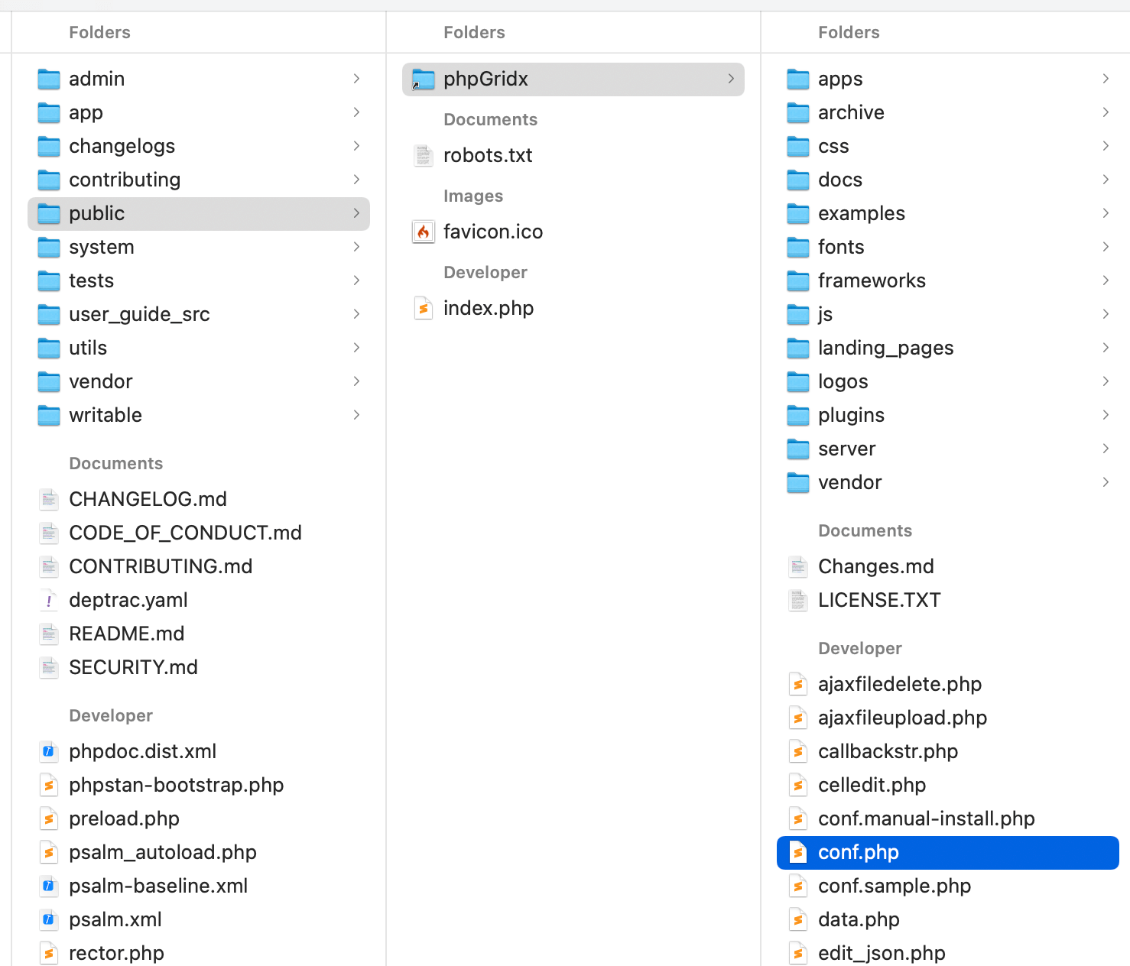Screen dimensions: 1130x966
Task: Select the css folder name
Action: pos(833,146)
